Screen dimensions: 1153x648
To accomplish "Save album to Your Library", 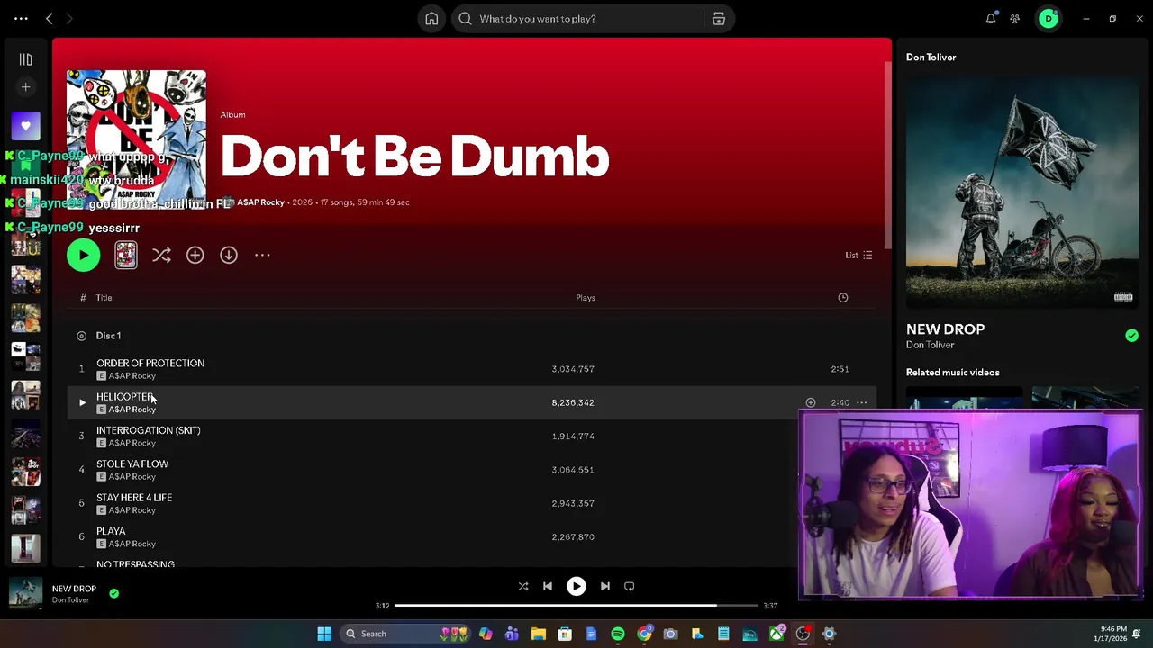I will click(x=195, y=256).
